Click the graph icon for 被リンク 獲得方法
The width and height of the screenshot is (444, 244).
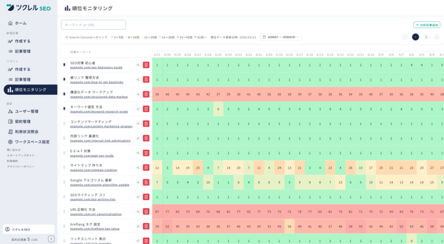pyautogui.click(x=138, y=79)
